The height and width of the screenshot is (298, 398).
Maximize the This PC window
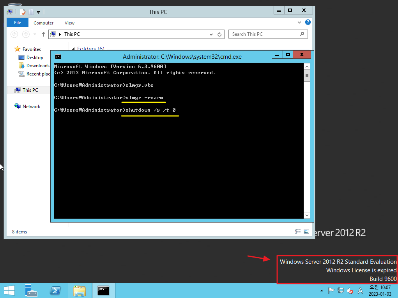(290, 11)
